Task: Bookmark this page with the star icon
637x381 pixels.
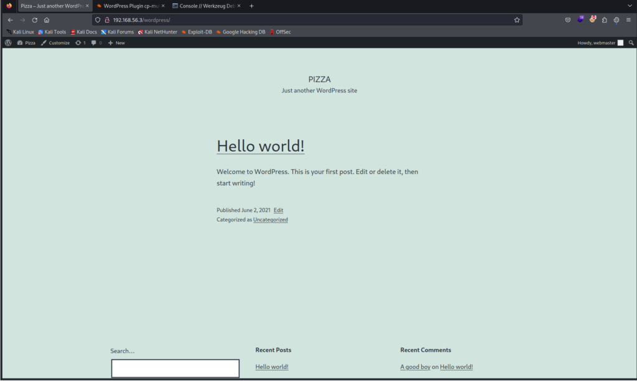Action: [x=517, y=20]
